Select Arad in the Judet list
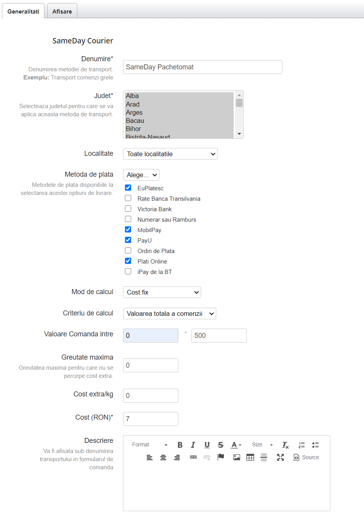The height and width of the screenshot is (515, 364). [133, 104]
